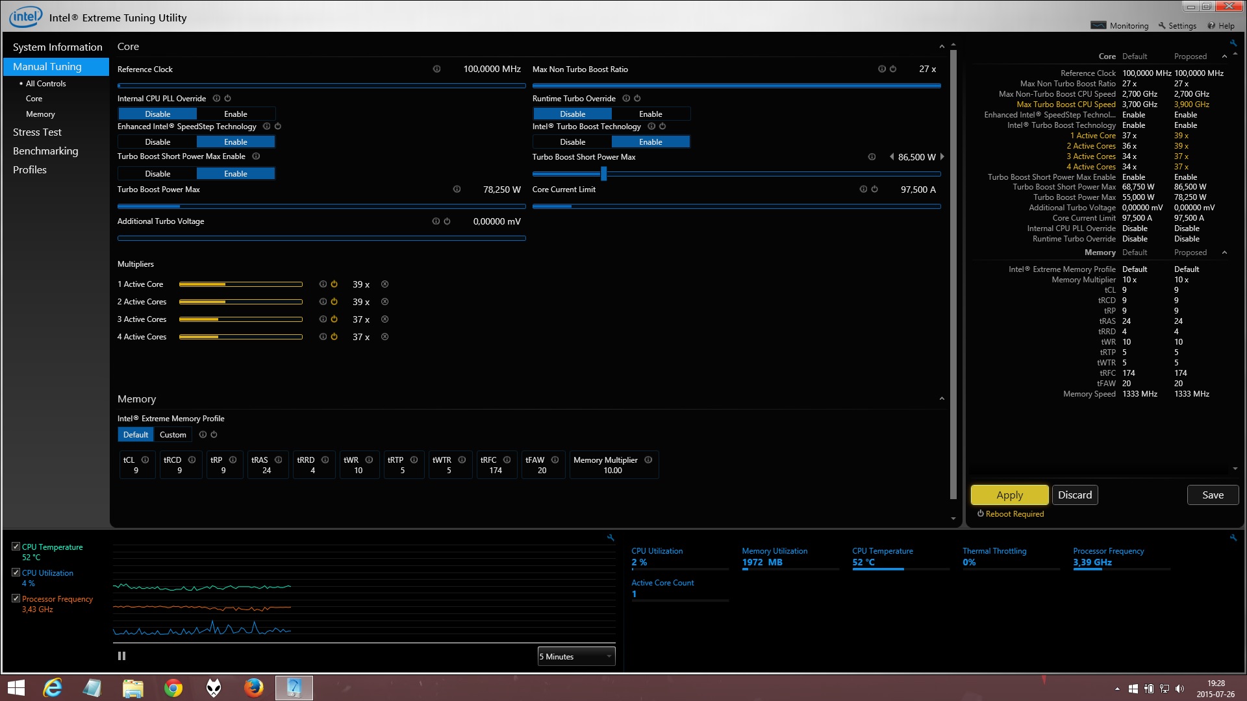Discard the proposed changes
The width and height of the screenshot is (1247, 701).
click(x=1075, y=495)
